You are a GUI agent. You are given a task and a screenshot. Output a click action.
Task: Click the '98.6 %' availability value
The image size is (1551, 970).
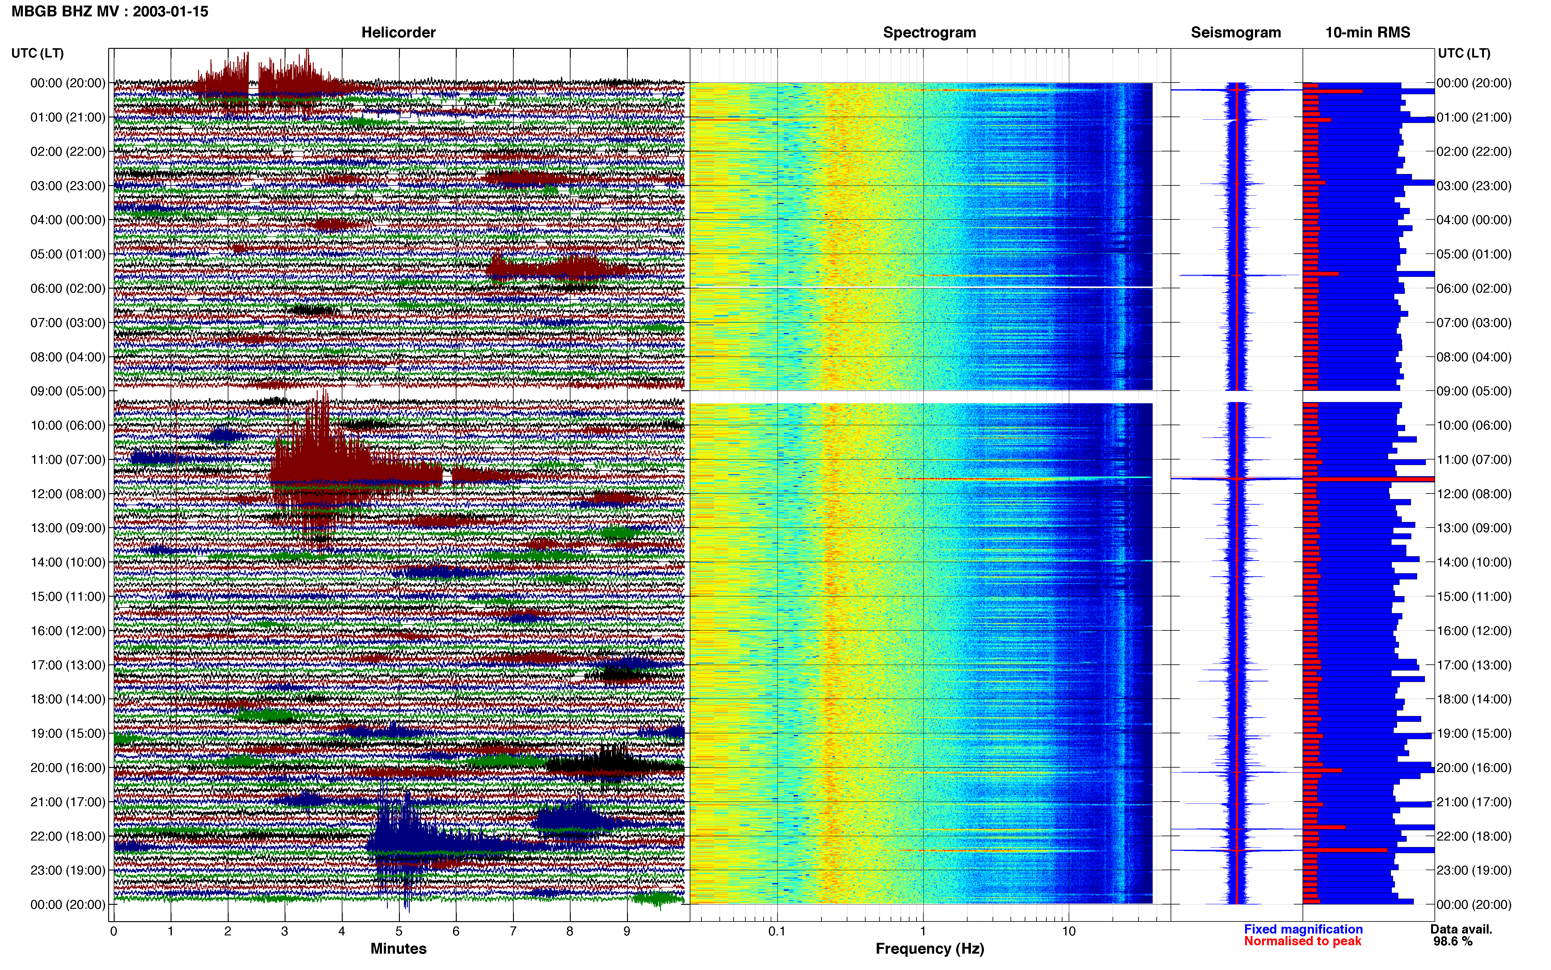(x=1453, y=941)
